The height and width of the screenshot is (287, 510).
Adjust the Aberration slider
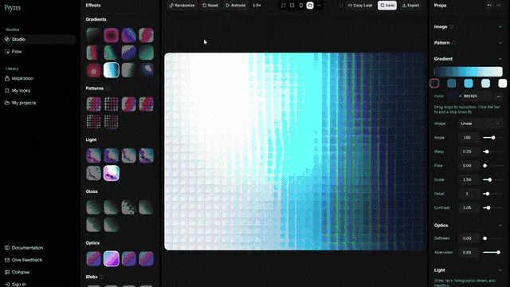(x=492, y=252)
